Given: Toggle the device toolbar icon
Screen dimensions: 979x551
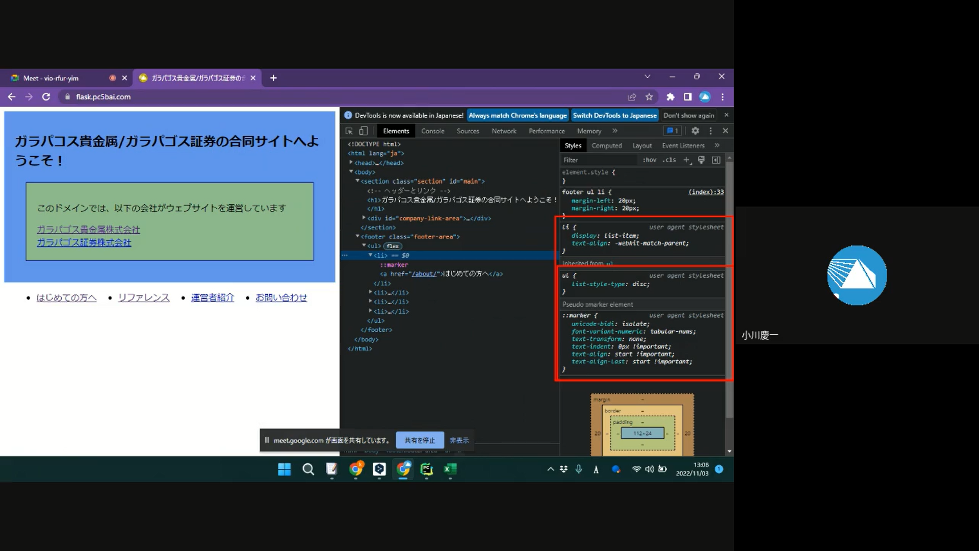Looking at the screenshot, I should click(x=363, y=131).
